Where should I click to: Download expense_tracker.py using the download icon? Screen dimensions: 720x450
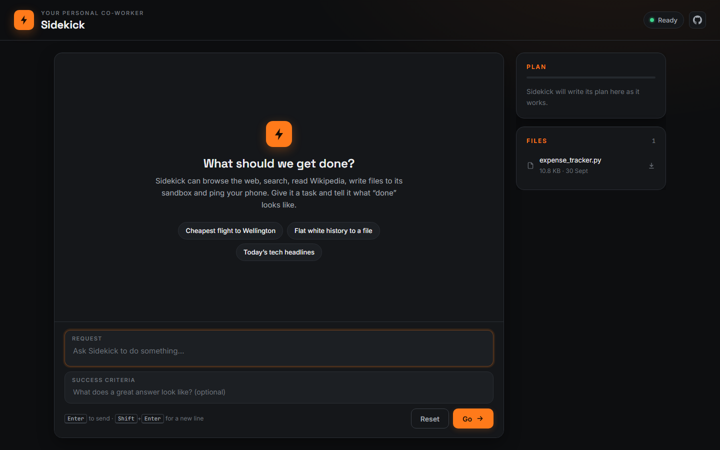tap(651, 165)
